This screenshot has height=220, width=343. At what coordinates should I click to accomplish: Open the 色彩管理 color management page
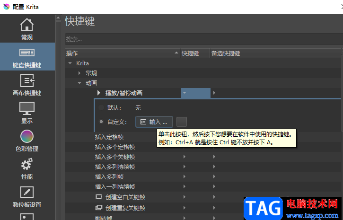[27, 141]
